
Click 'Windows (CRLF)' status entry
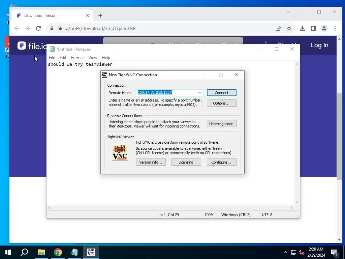point(236,215)
